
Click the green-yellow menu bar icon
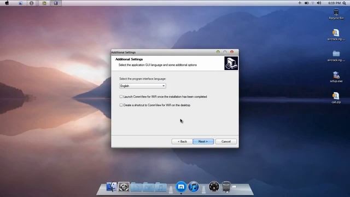coord(44,3)
